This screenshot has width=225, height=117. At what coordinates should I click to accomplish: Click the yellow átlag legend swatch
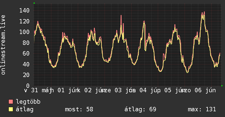coord(11,109)
